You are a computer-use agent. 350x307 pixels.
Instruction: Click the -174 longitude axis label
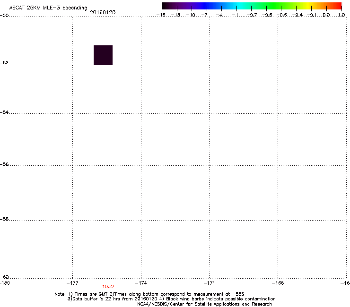141,283
